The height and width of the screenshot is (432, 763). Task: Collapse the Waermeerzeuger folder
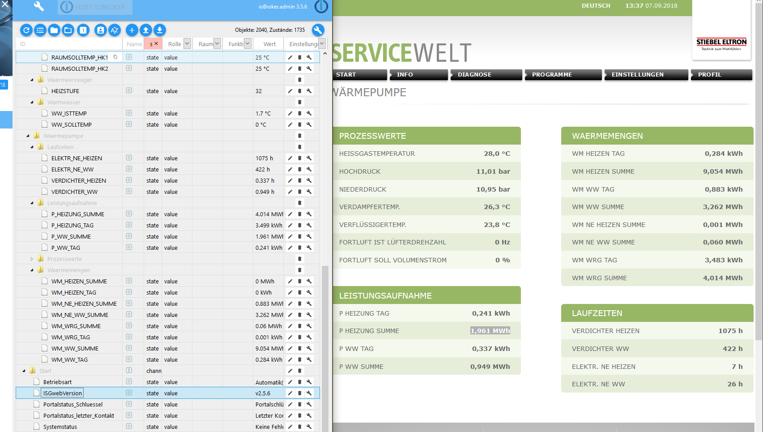(x=32, y=80)
